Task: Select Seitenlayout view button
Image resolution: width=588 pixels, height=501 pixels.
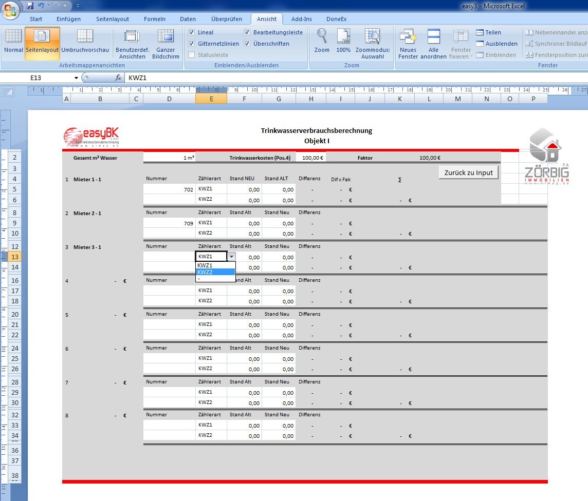Action: click(42, 44)
